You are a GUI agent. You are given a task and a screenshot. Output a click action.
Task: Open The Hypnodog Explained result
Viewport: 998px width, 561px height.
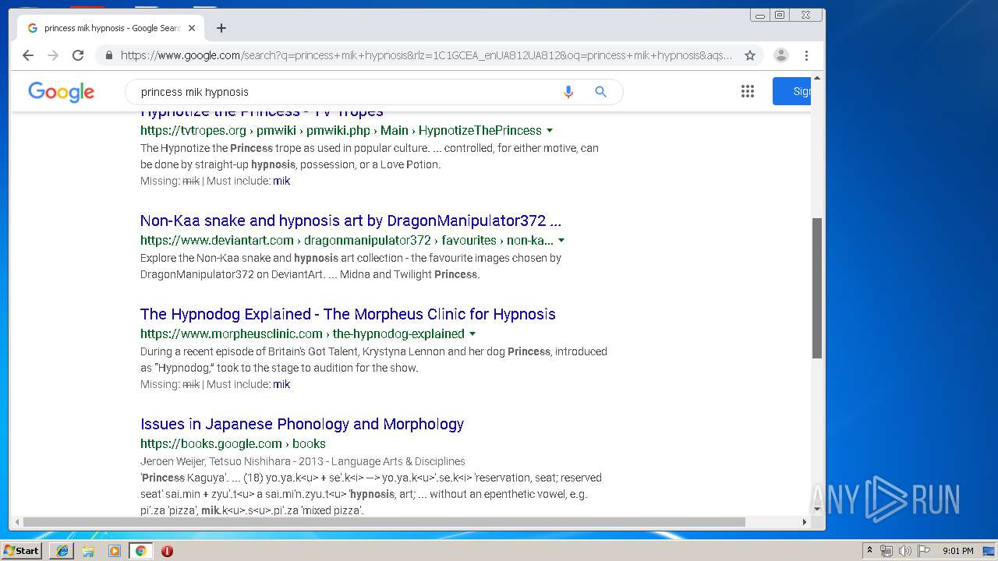[x=348, y=314]
